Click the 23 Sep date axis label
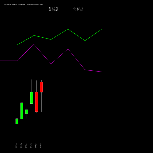 tap(16, 146)
